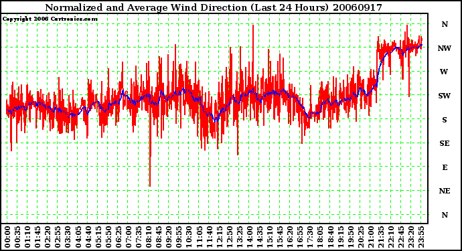Select the W direction axis label
Screen dimensions: 462x251
coord(444,72)
